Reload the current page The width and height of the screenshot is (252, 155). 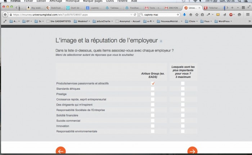(135, 15)
